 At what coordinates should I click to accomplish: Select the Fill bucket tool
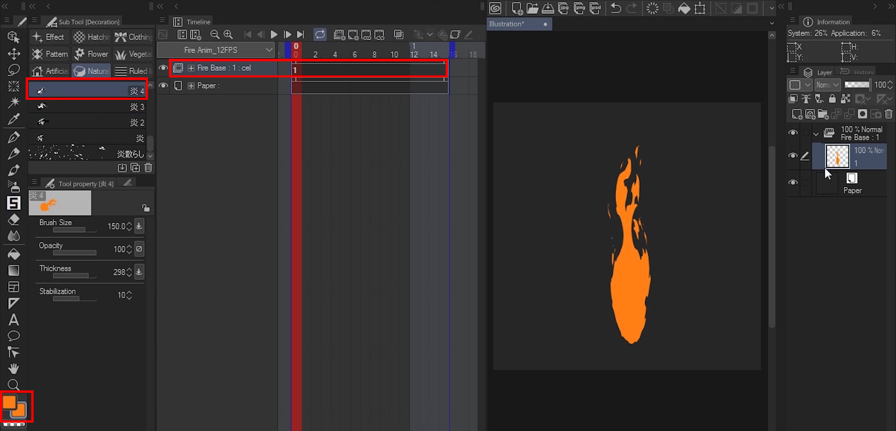pos(14,254)
